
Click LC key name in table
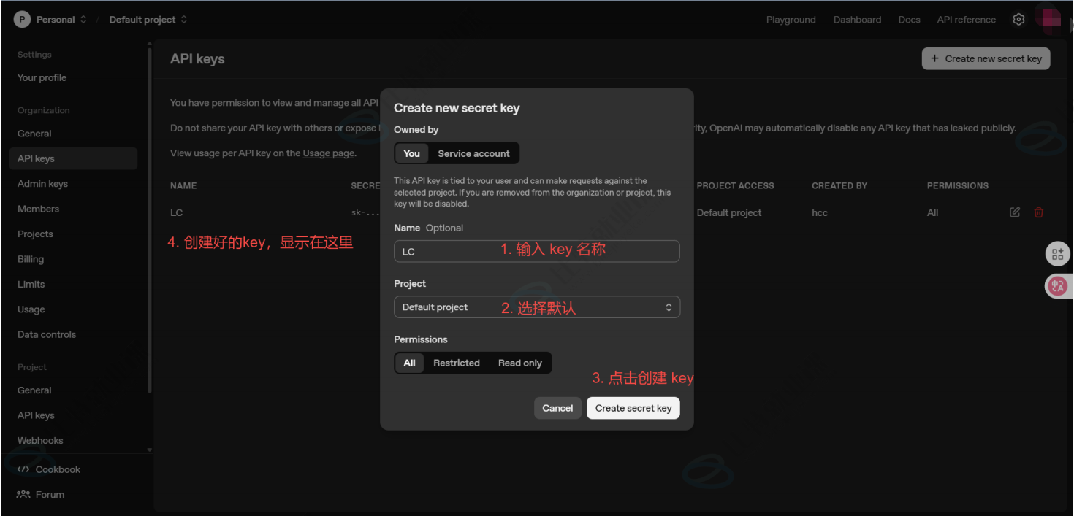pyautogui.click(x=176, y=212)
